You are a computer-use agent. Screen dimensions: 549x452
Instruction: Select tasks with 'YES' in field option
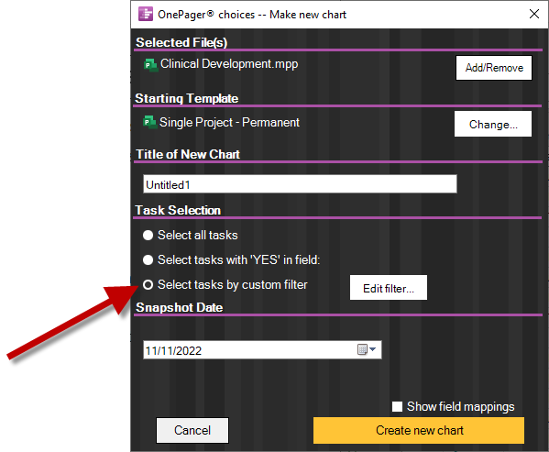[148, 259]
